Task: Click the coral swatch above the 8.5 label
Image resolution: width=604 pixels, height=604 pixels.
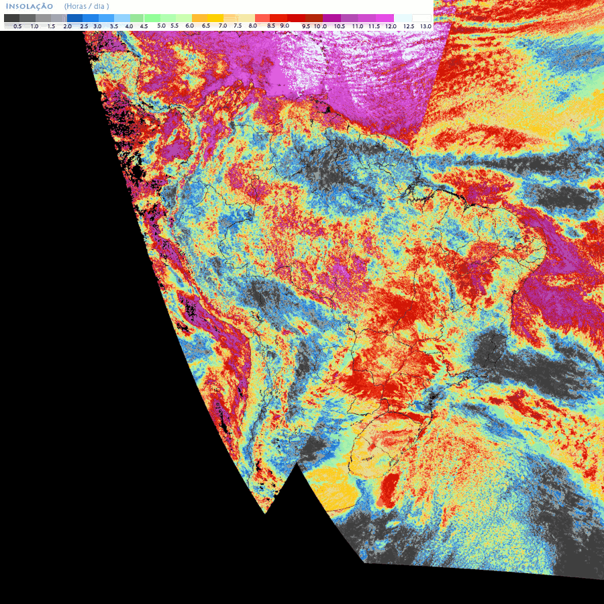Action: pyautogui.click(x=262, y=18)
